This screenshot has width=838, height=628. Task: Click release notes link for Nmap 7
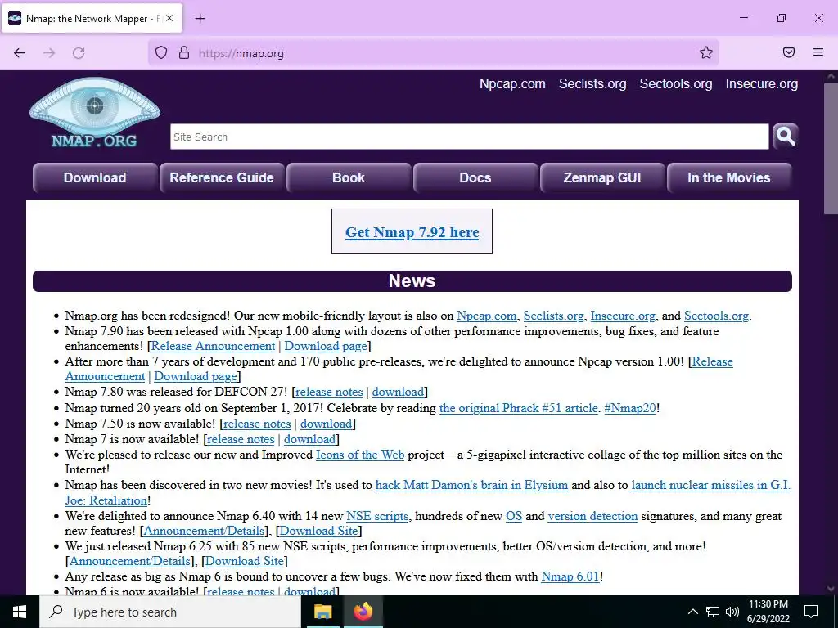pos(241,439)
